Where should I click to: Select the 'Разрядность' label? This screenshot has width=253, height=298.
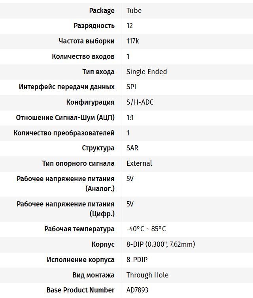pyautogui.click(x=94, y=26)
